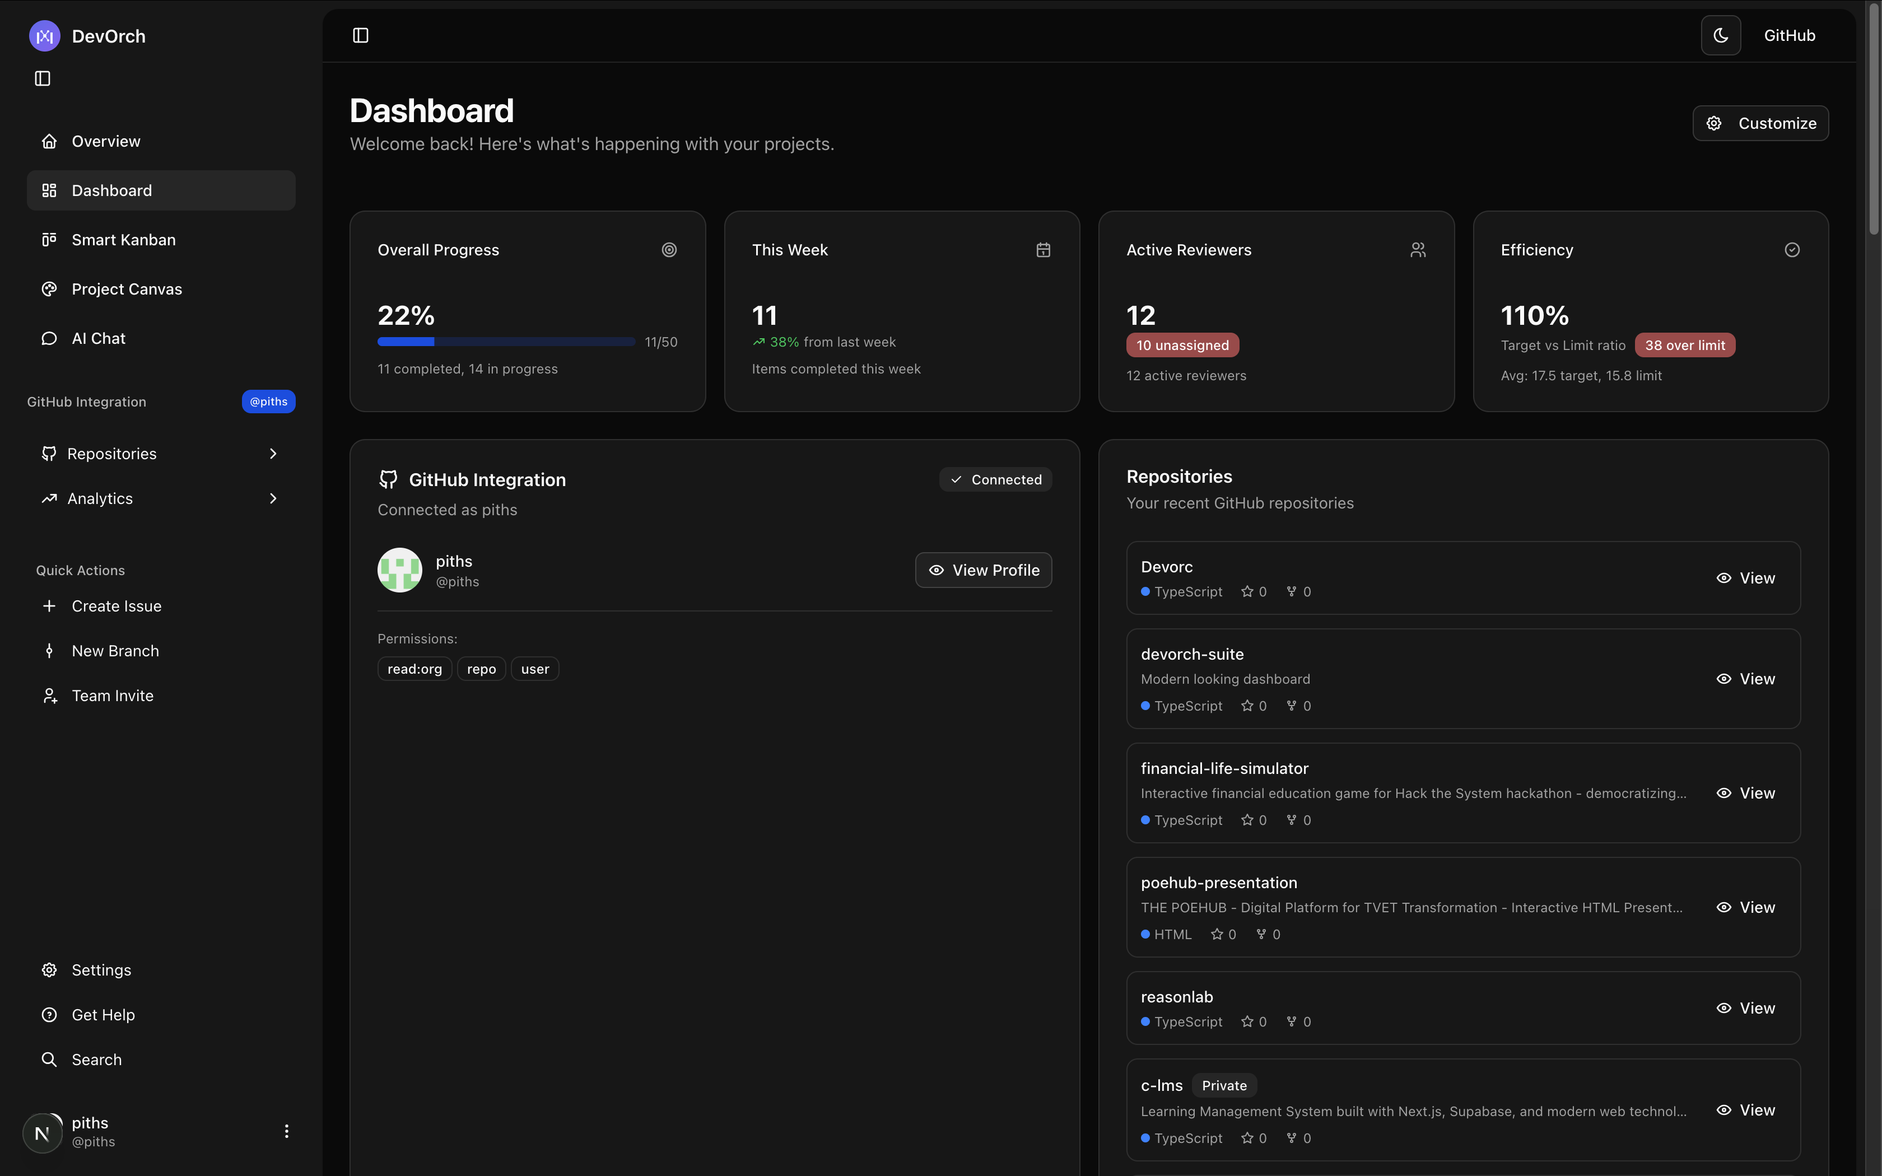Click the View Profile button
Image resolution: width=1882 pixels, height=1176 pixels.
coord(983,570)
